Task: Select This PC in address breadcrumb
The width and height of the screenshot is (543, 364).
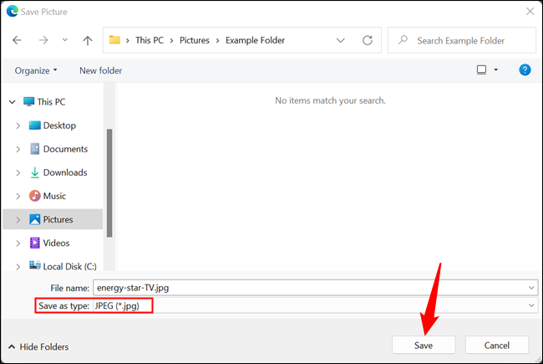Action: click(x=150, y=40)
